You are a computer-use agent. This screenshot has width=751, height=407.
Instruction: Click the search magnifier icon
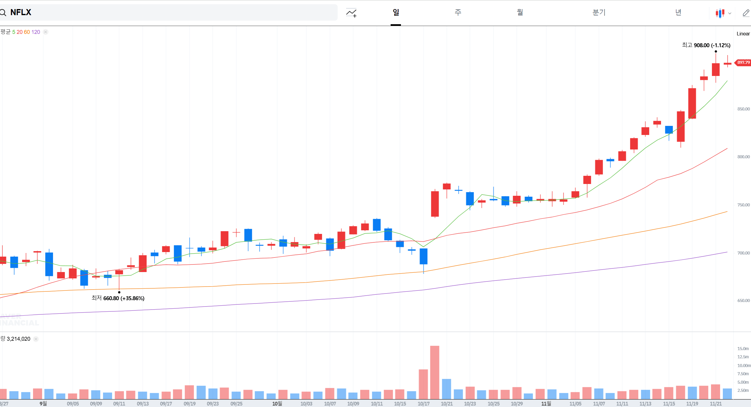coord(3,12)
